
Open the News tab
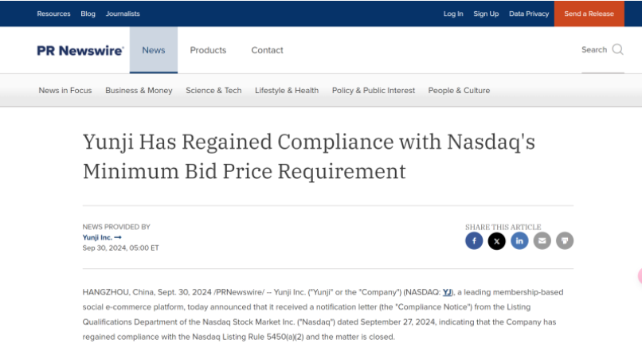154,50
